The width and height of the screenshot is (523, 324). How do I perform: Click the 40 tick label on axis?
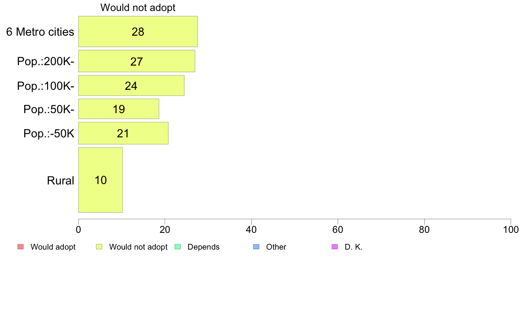(251, 229)
